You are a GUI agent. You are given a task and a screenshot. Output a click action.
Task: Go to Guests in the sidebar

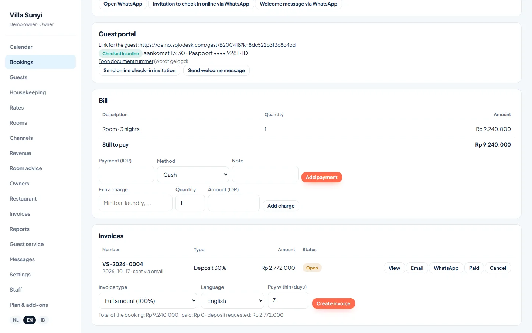tap(40, 77)
